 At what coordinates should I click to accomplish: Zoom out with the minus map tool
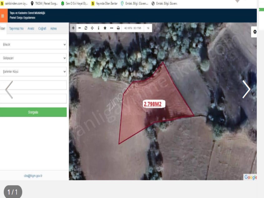(x=79, y=28)
